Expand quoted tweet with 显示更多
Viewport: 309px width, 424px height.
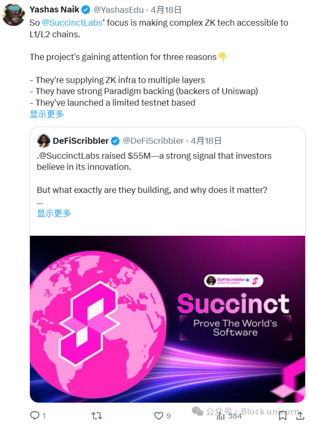coord(54,213)
